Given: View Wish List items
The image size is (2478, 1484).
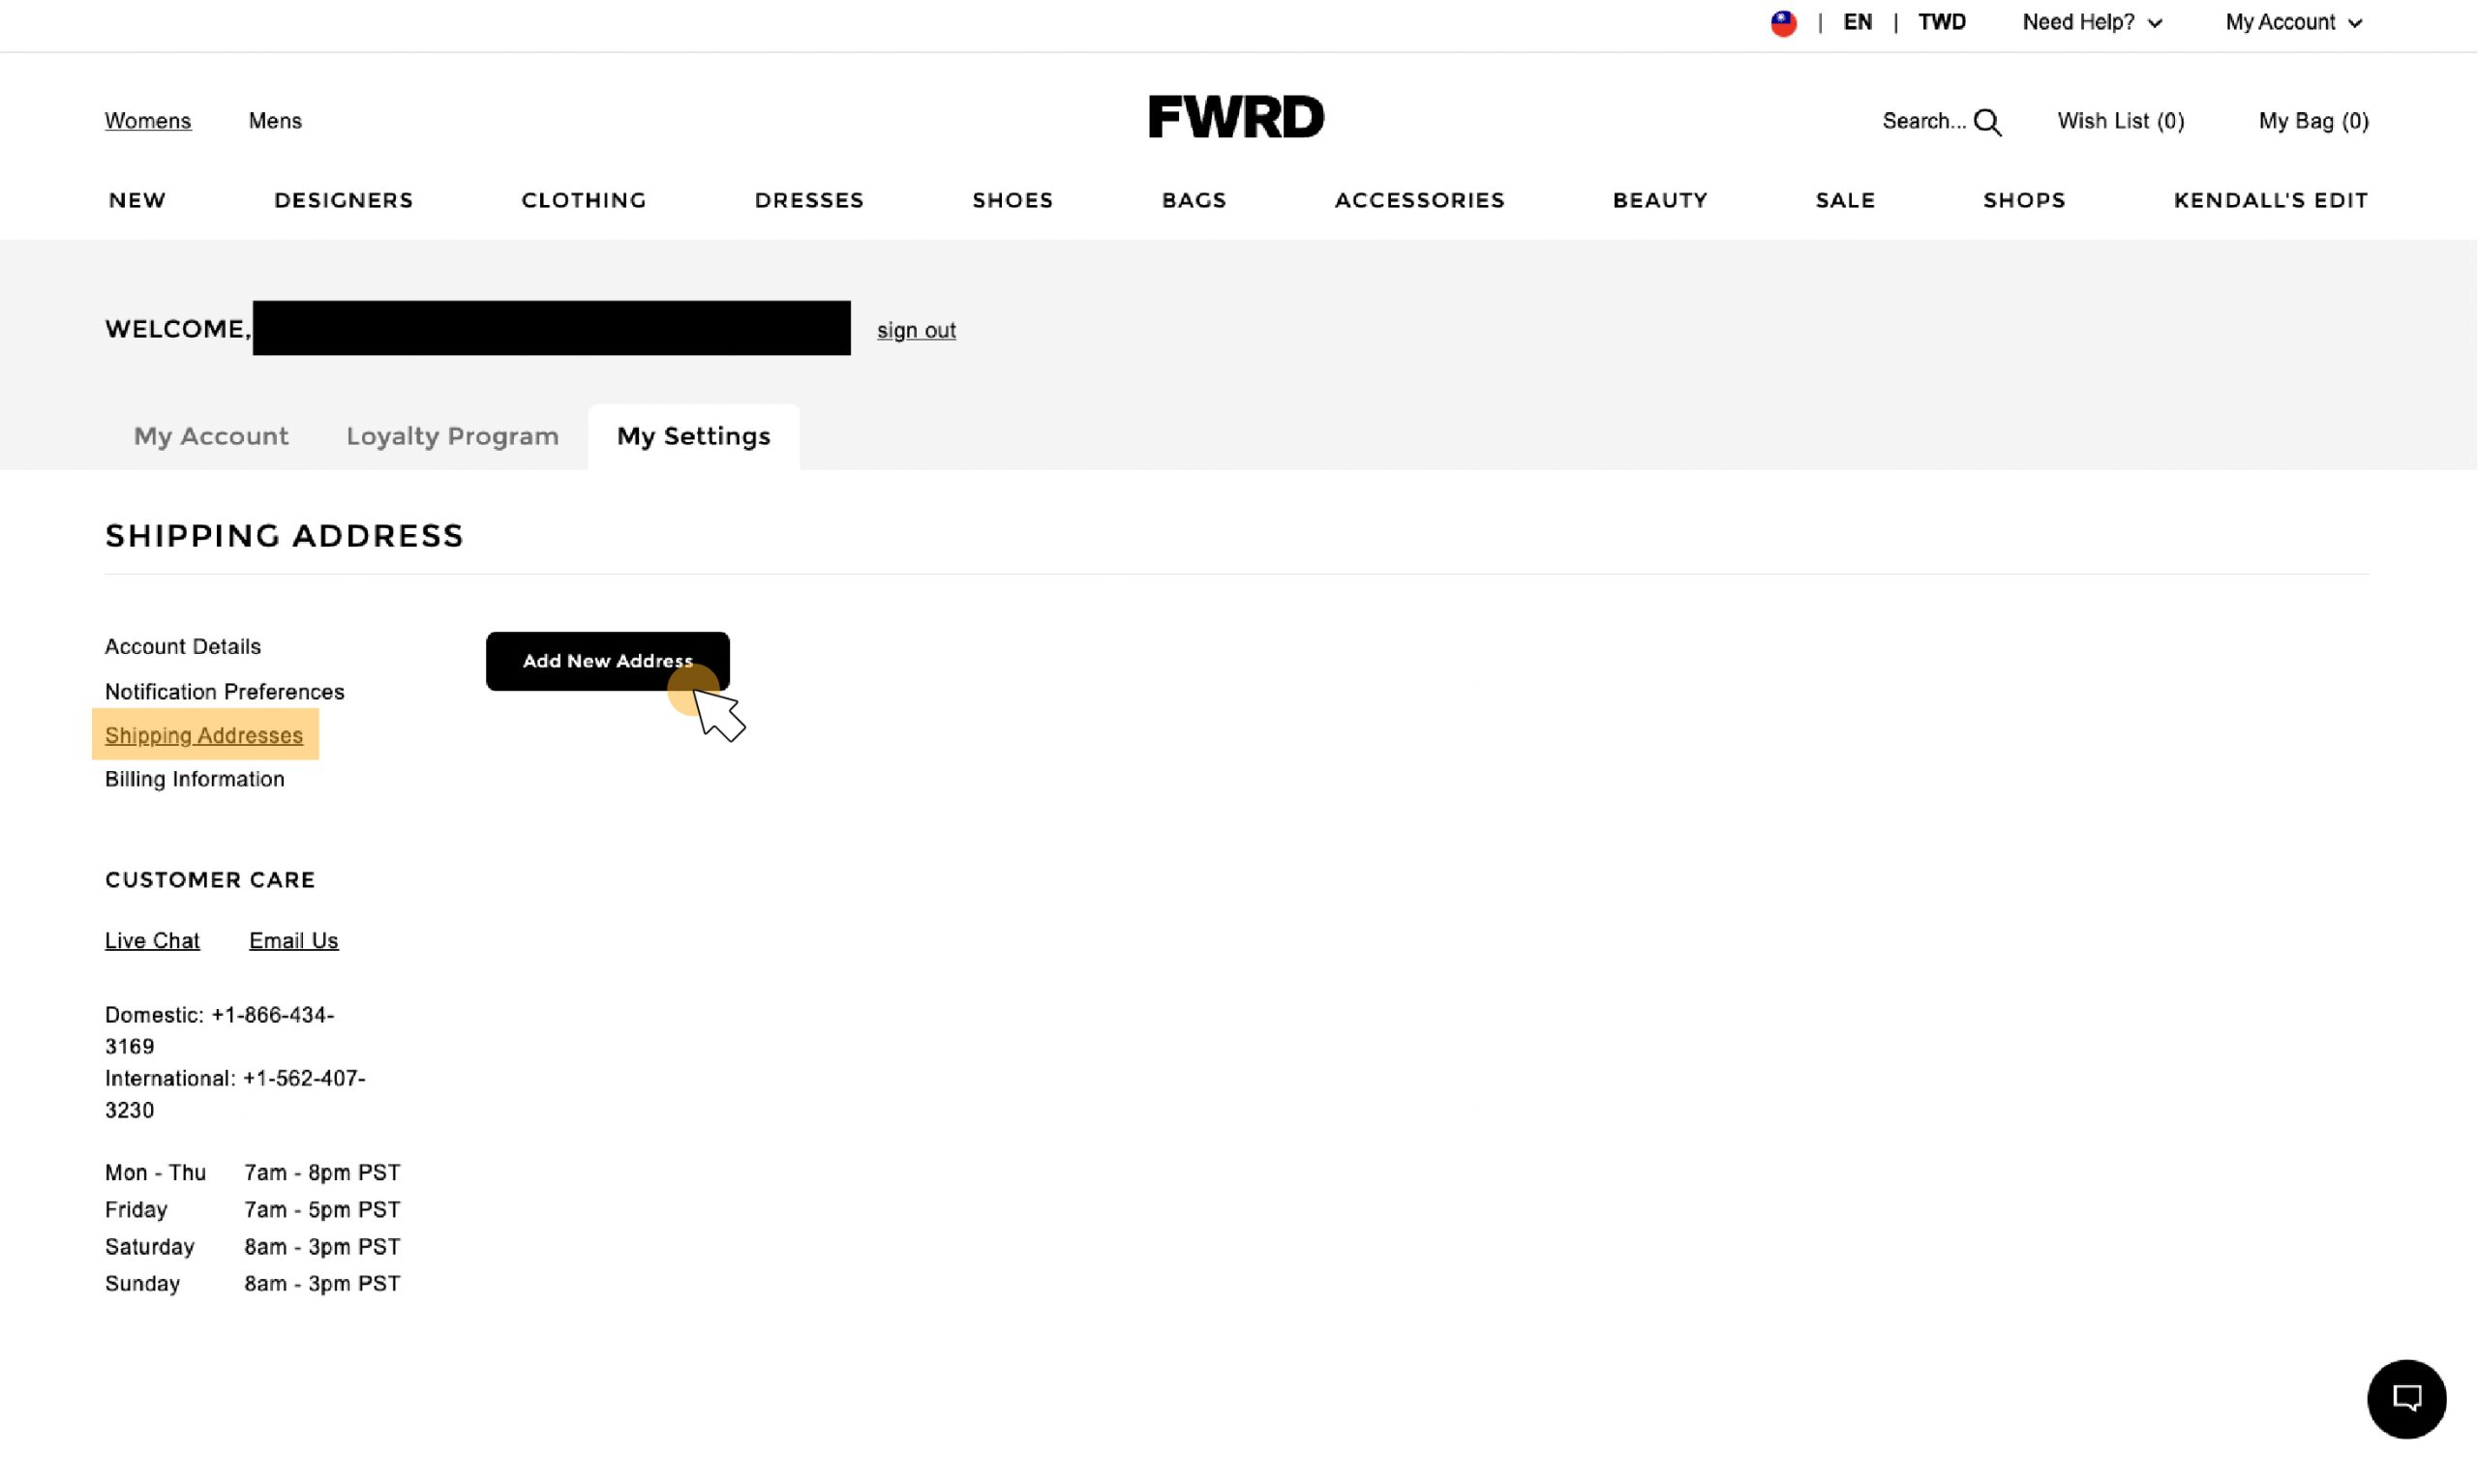Looking at the screenshot, I should [x=2121, y=120].
